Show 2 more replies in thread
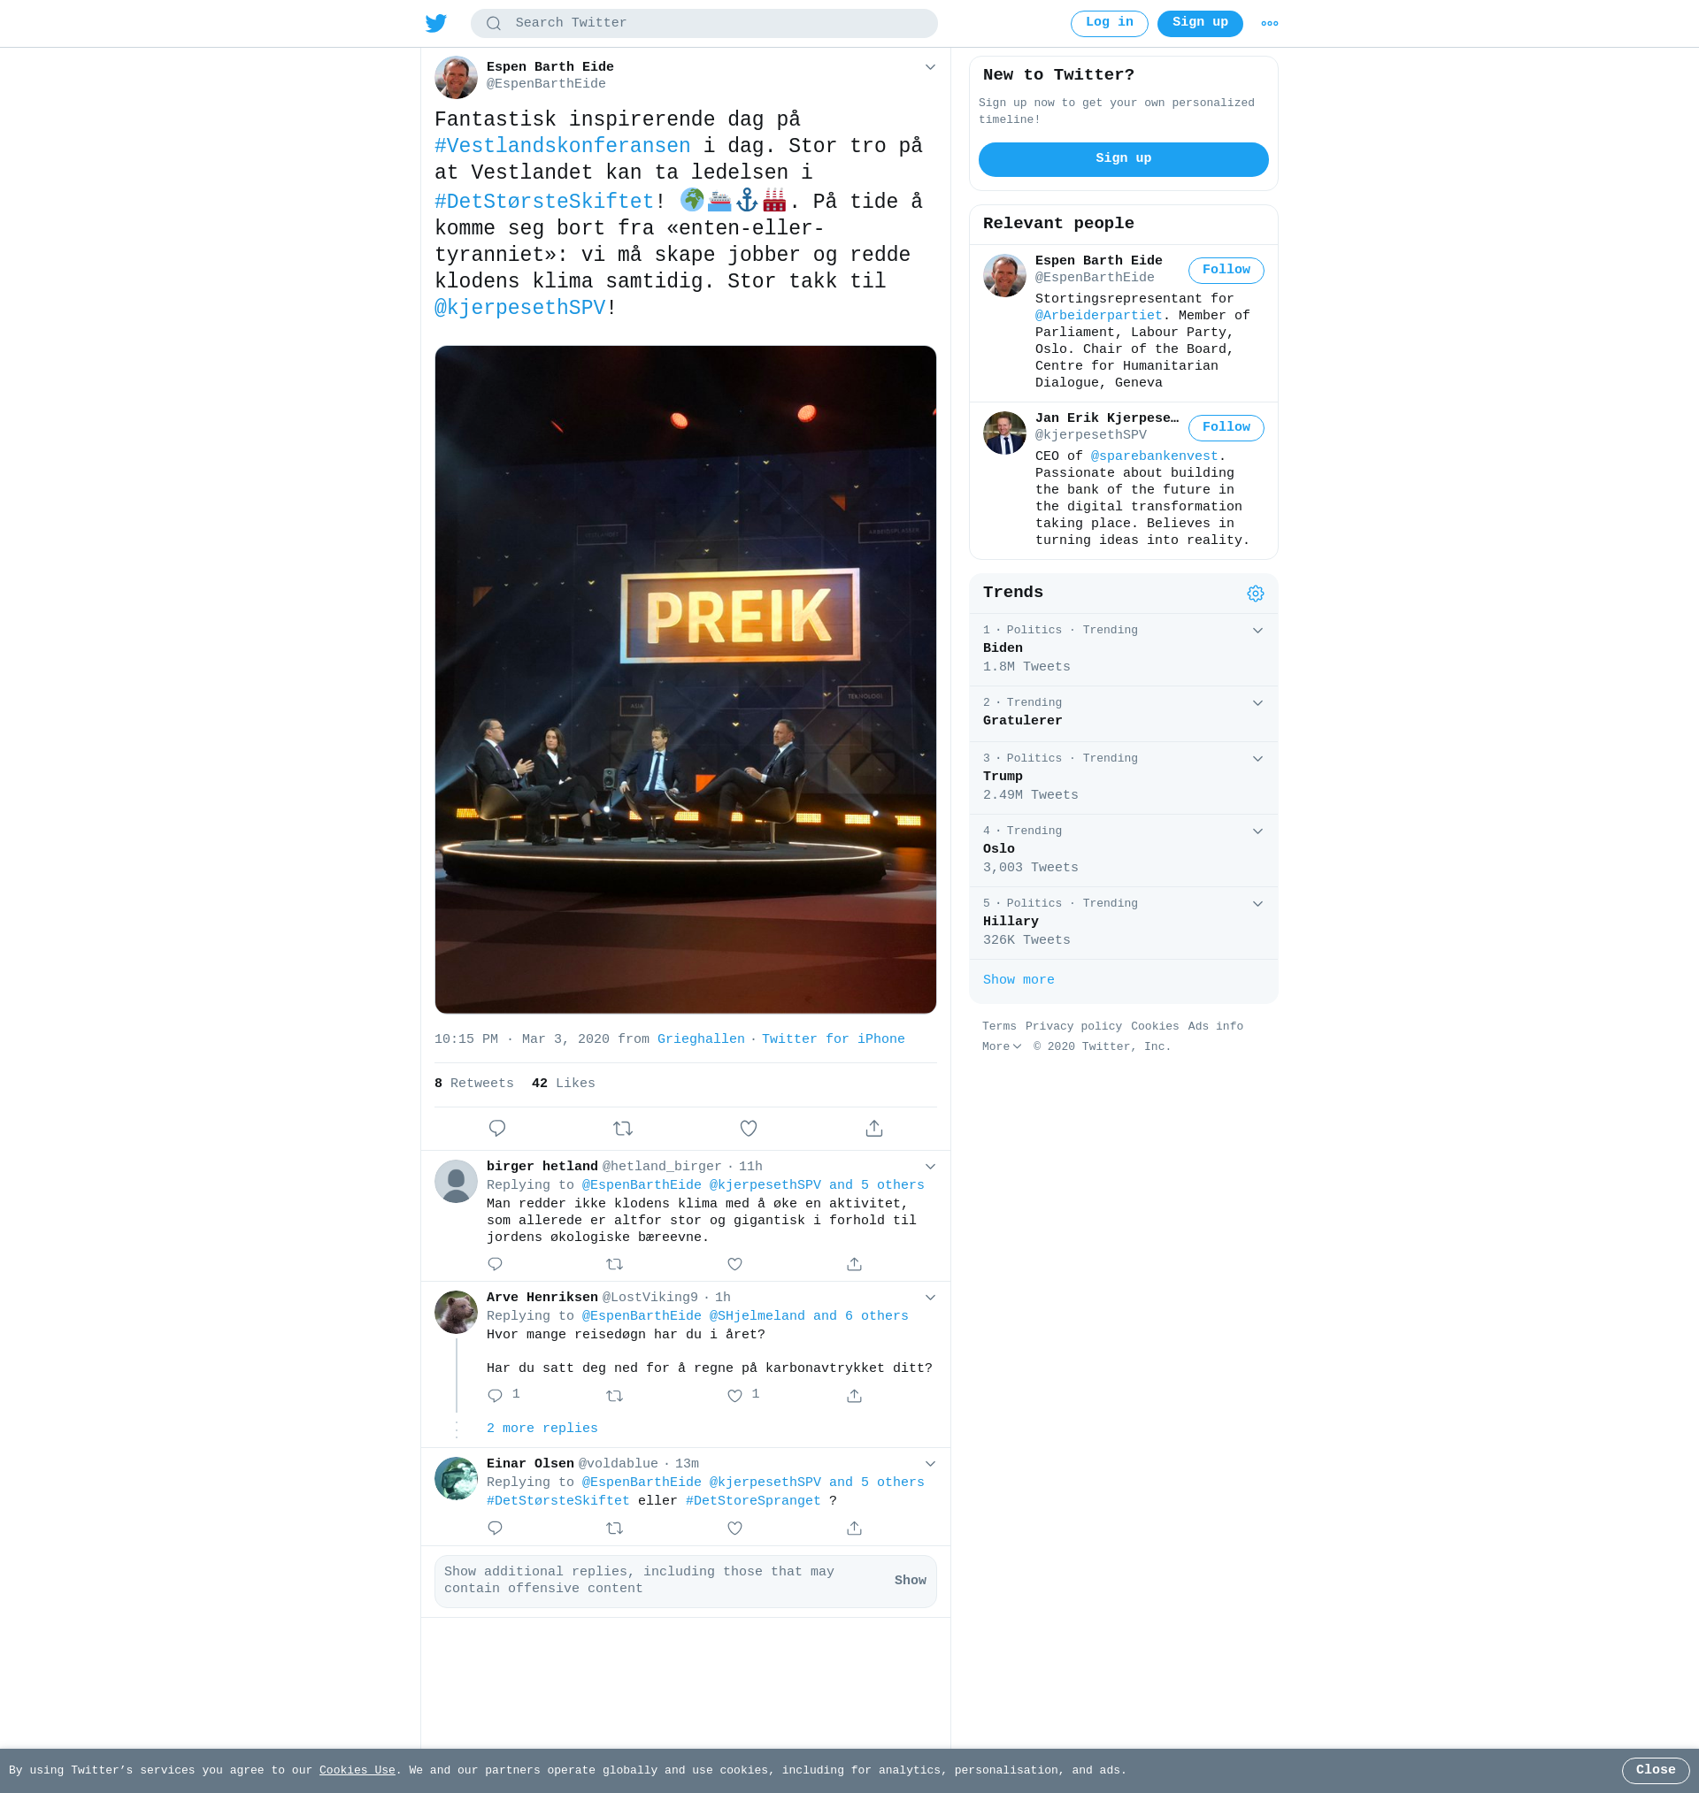The height and width of the screenshot is (1793, 1699). 542,1428
